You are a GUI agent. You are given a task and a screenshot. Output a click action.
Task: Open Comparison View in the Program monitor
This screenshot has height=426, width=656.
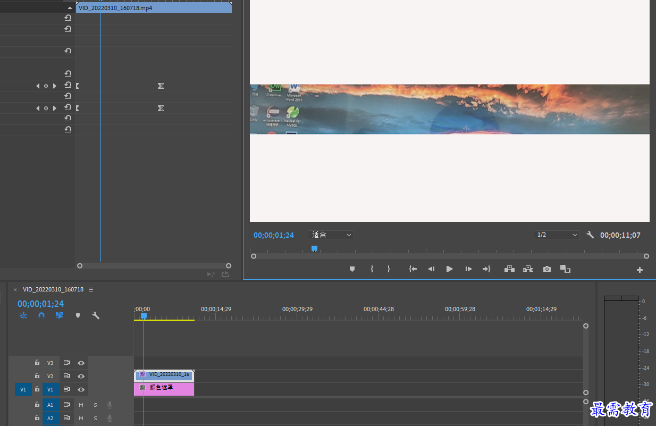pos(565,269)
